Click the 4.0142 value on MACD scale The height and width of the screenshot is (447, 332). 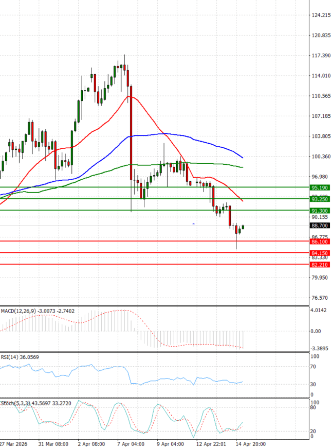(318, 310)
